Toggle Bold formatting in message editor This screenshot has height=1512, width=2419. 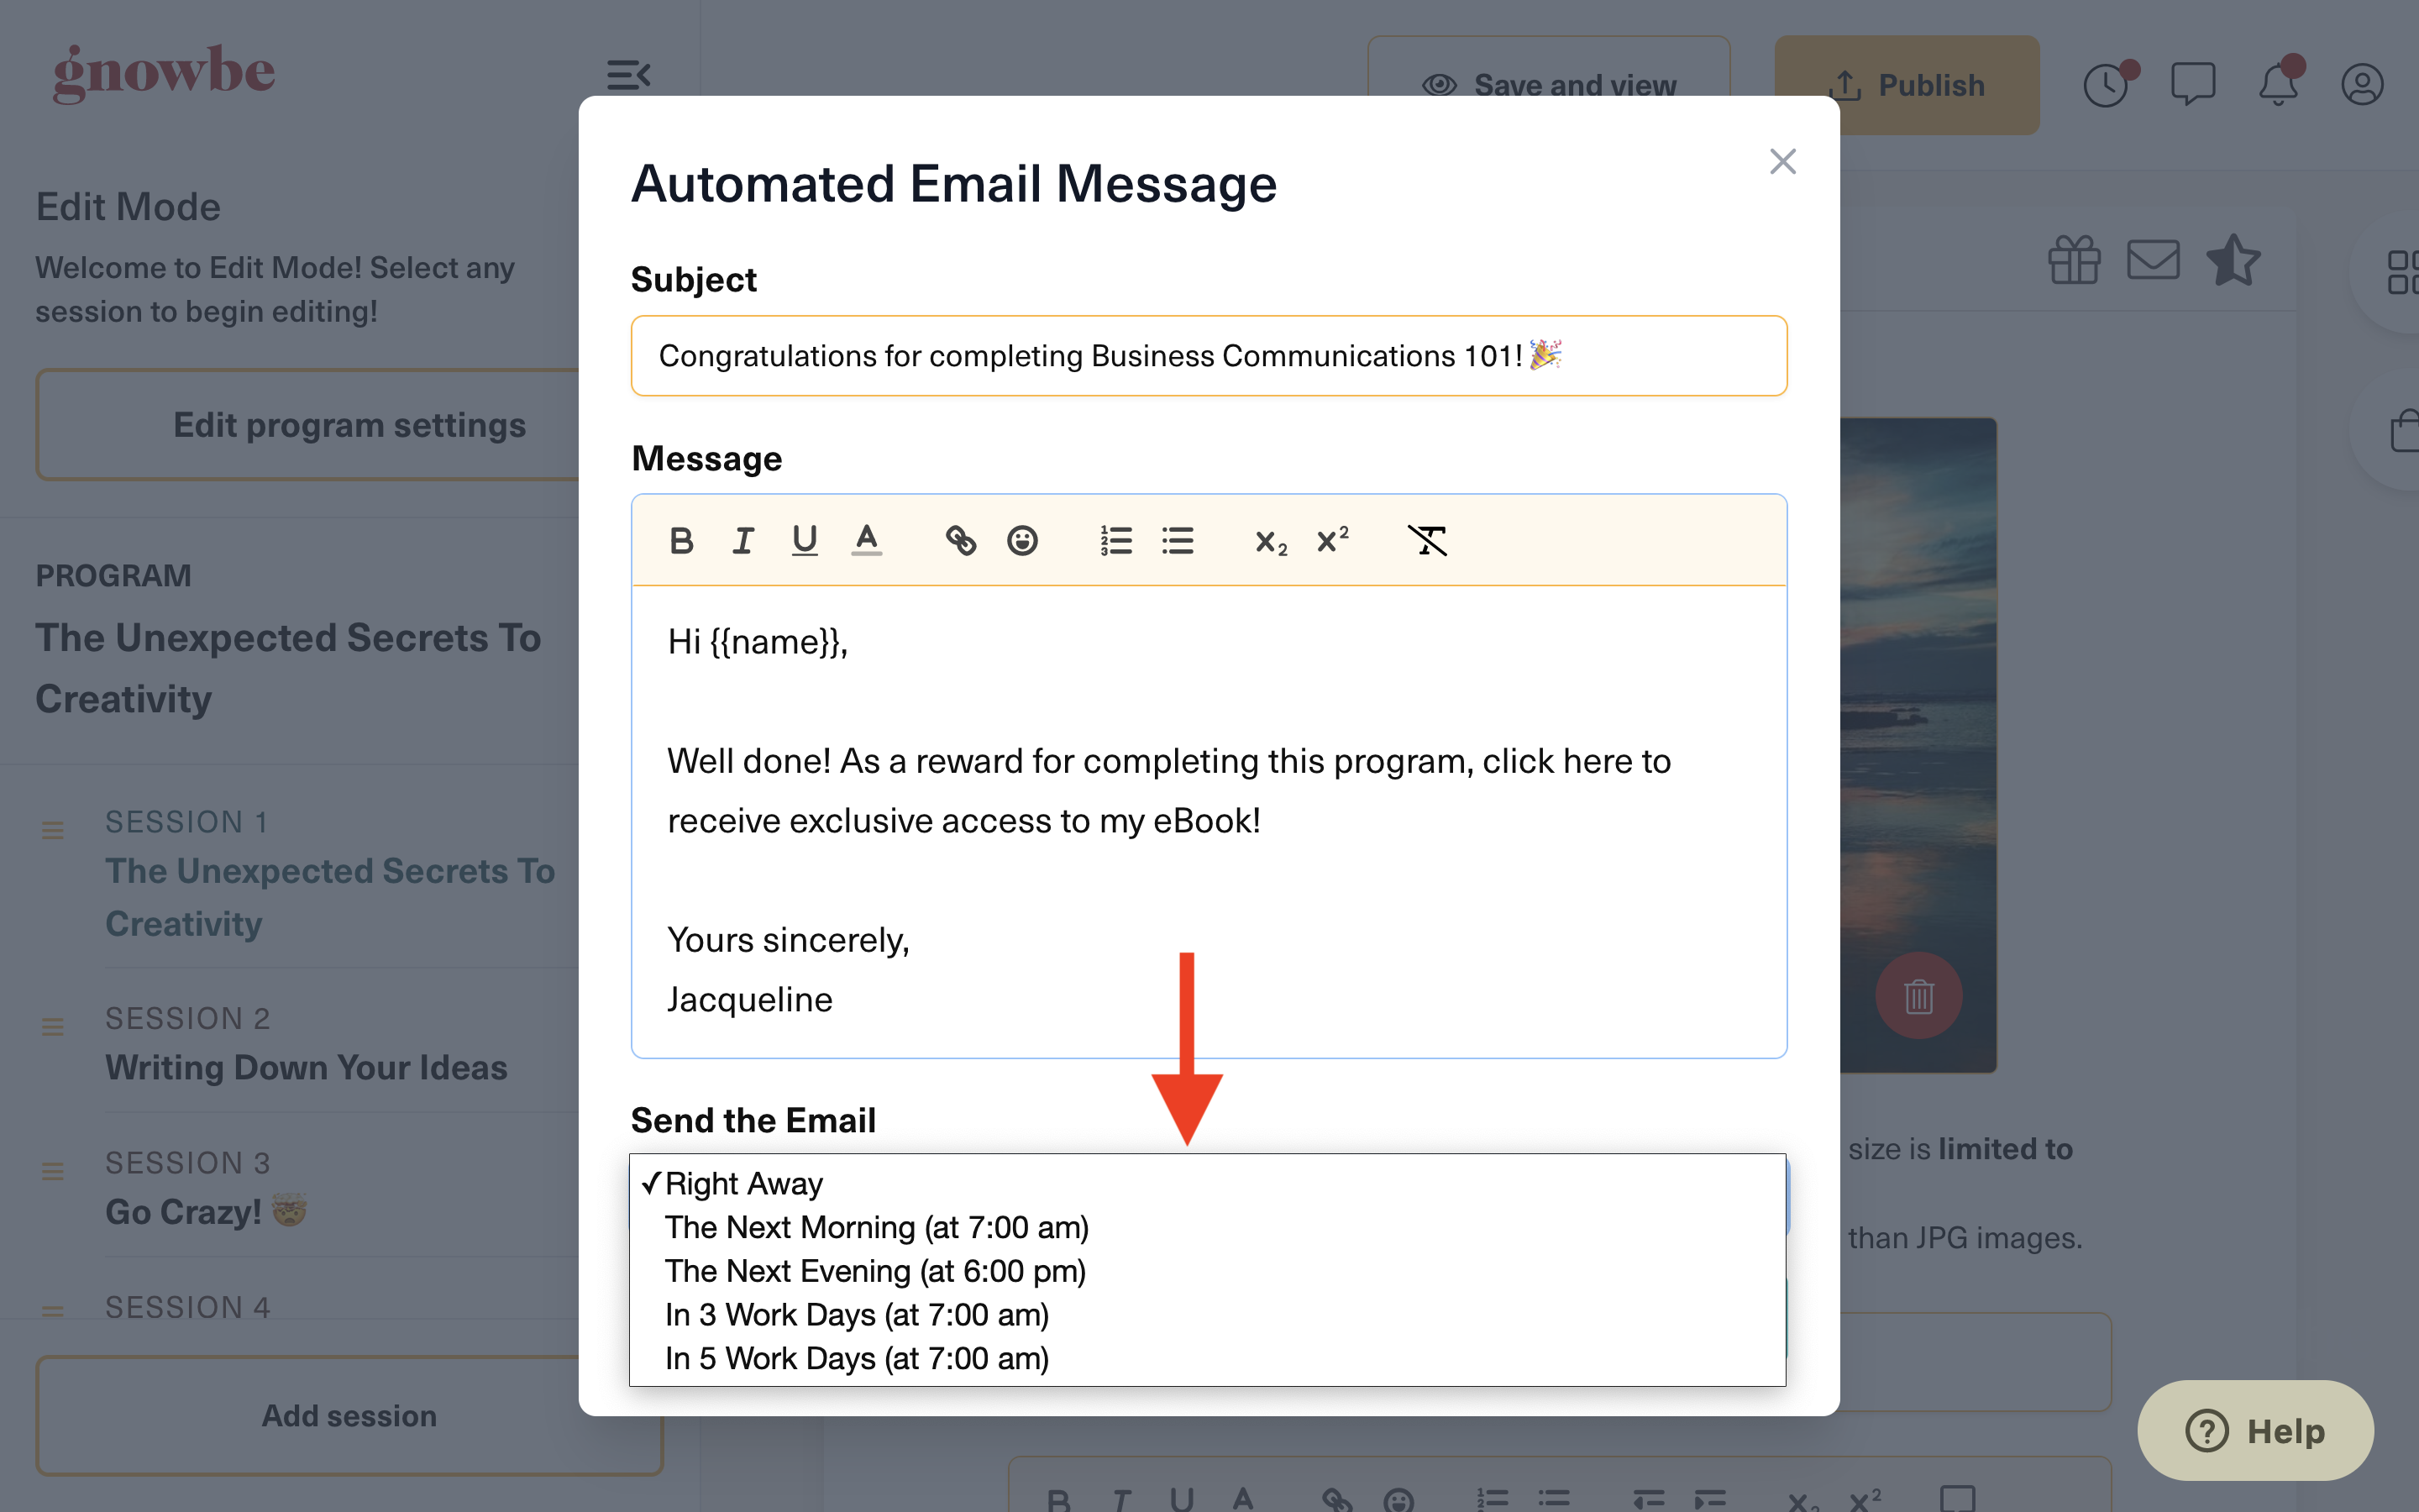(682, 541)
